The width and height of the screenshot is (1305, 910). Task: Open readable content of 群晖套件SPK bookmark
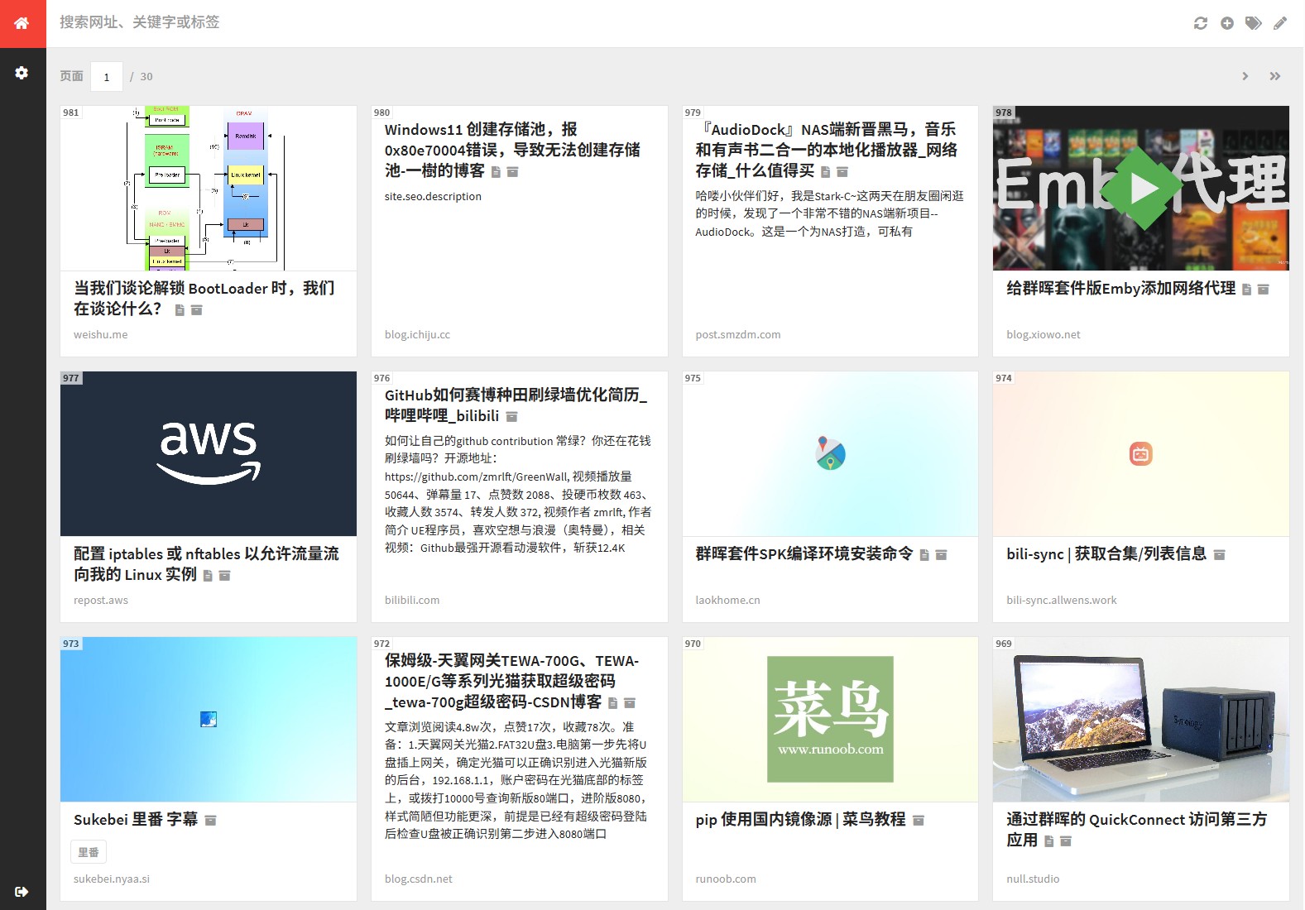click(924, 555)
